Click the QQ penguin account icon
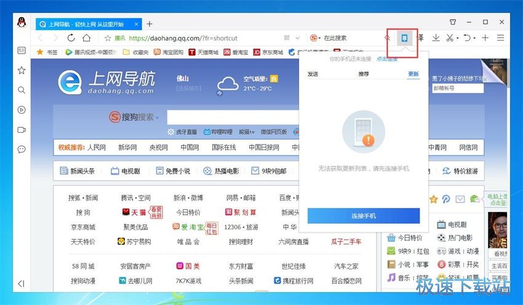 point(22,22)
